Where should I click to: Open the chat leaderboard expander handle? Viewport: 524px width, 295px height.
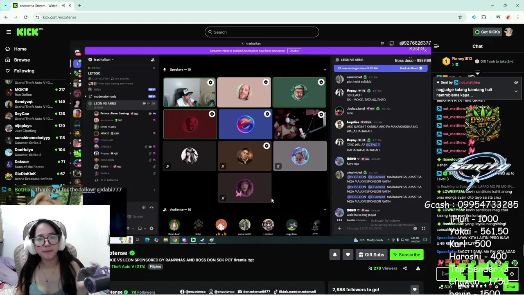(x=477, y=73)
